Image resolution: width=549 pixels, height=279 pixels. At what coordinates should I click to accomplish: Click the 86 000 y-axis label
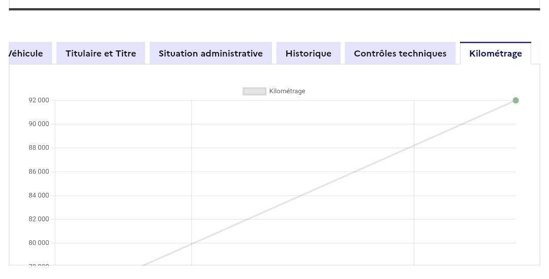[x=39, y=172]
